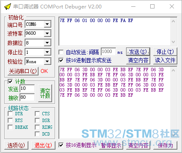Viewport: 182px width, 153px height.
Task: Open the 校验位 None dropdown
Action: [47, 61]
